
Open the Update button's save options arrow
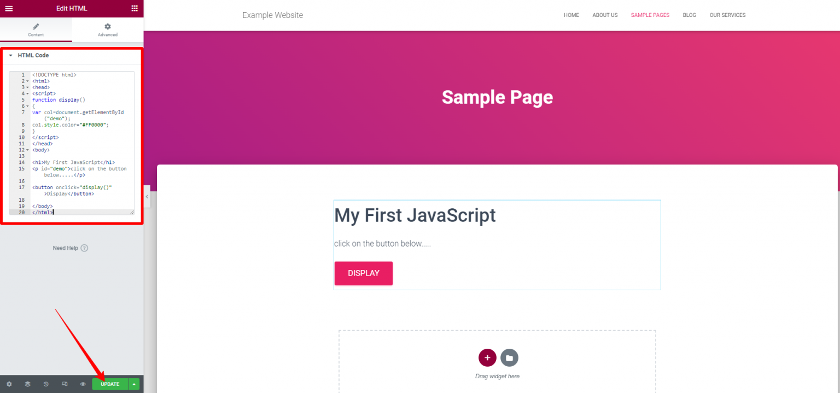[134, 384]
